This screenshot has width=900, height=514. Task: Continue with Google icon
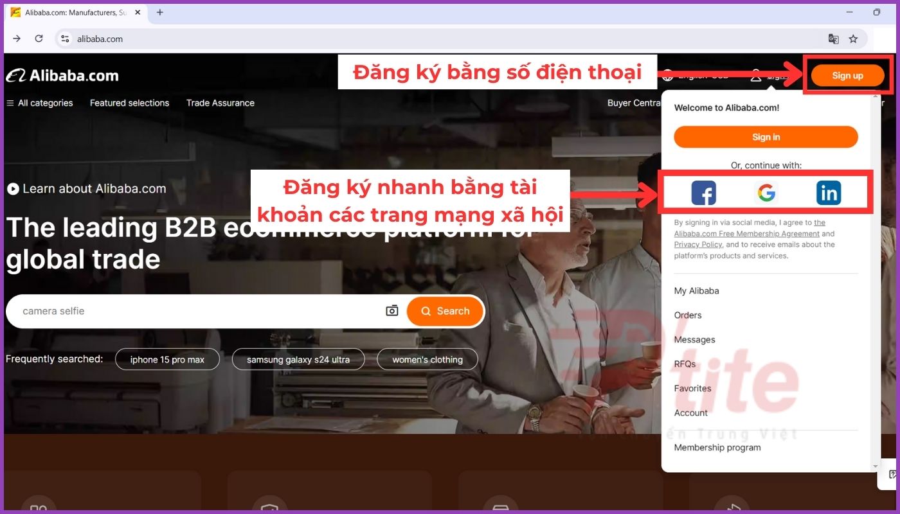tap(766, 193)
